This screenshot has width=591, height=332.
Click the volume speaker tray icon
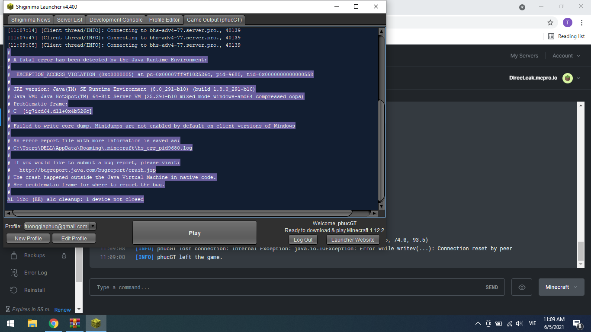tap(520, 323)
